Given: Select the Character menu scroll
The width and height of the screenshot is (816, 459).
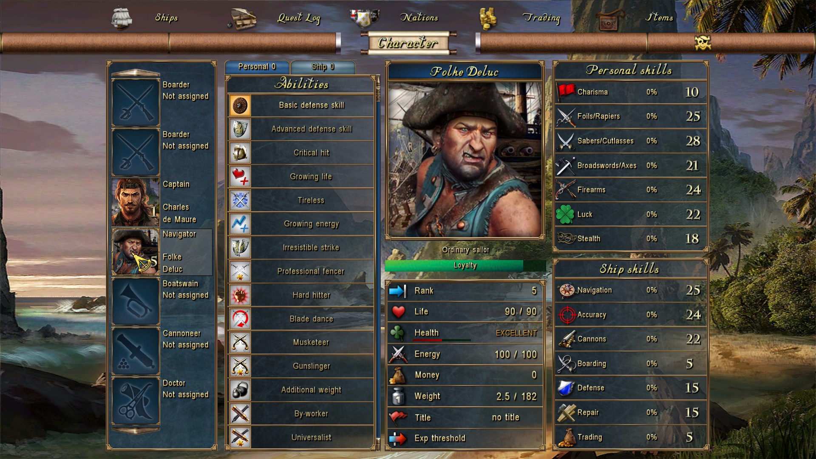Looking at the screenshot, I should [x=408, y=43].
